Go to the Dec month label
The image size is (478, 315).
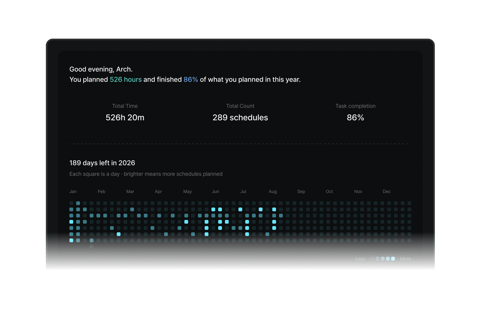pyautogui.click(x=387, y=191)
